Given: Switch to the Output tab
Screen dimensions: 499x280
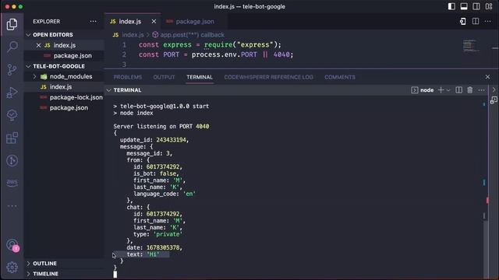Looking at the screenshot, I should 164,77.
